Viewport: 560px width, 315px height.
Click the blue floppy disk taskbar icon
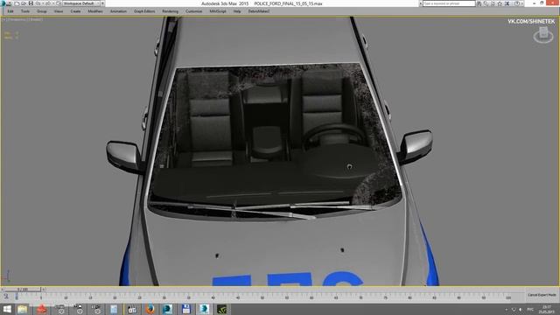tap(185, 309)
